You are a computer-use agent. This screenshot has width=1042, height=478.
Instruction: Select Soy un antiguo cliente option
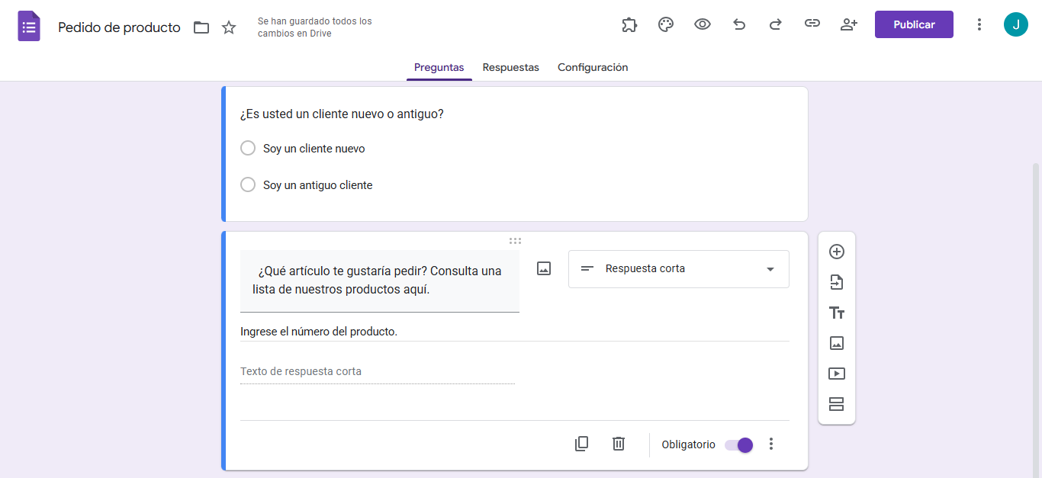click(248, 184)
